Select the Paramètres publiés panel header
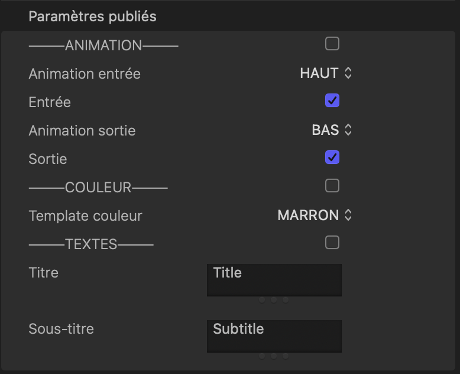This screenshot has width=460, height=374. [x=93, y=17]
